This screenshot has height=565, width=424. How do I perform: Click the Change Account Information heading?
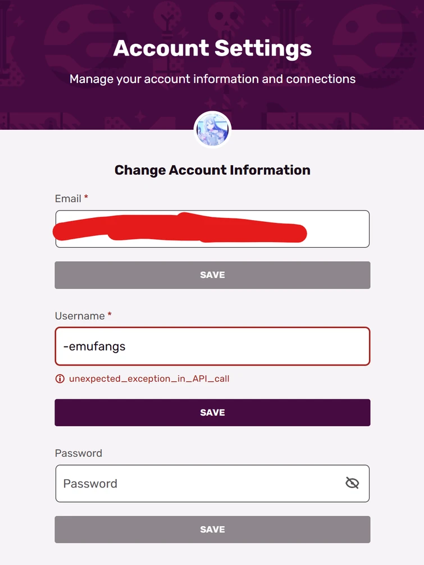click(x=212, y=170)
